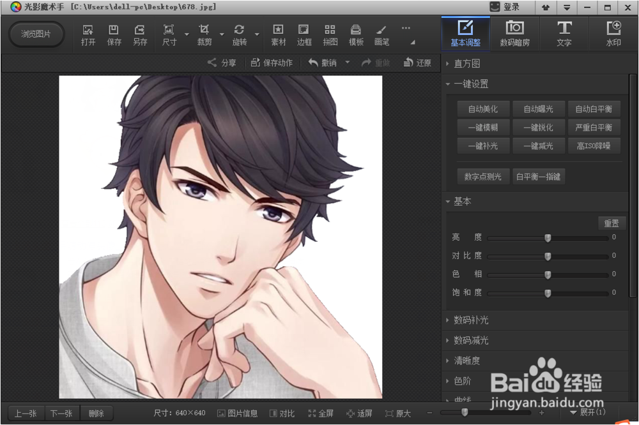The width and height of the screenshot is (639, 425).
Task: Click the 自动曝光 button
Action: (539, 109)
